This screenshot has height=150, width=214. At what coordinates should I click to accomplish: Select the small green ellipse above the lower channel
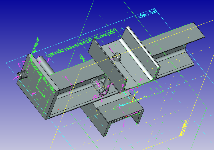click(116, 108)
